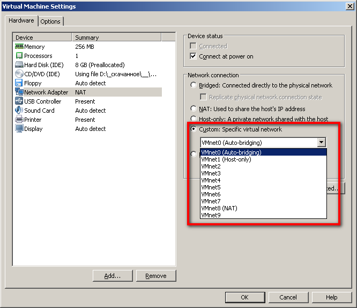The image size is (357, 308).
Task: Click the Summary column header
Action: (116, 38)
